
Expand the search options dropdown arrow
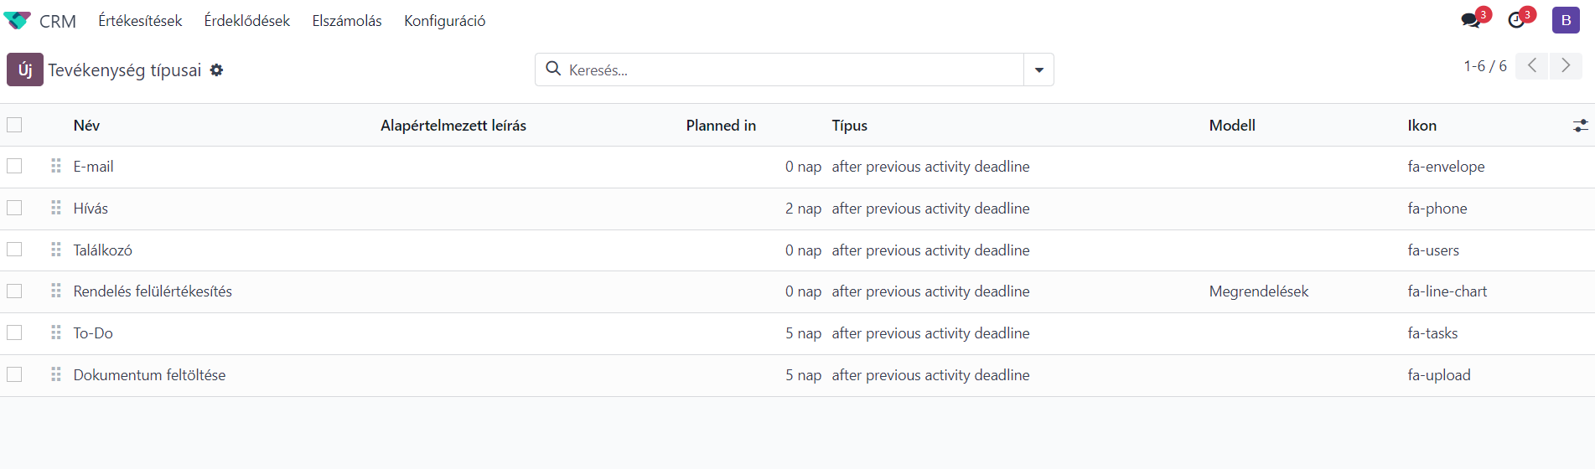pyautogui.click(x=1038, y=70)
